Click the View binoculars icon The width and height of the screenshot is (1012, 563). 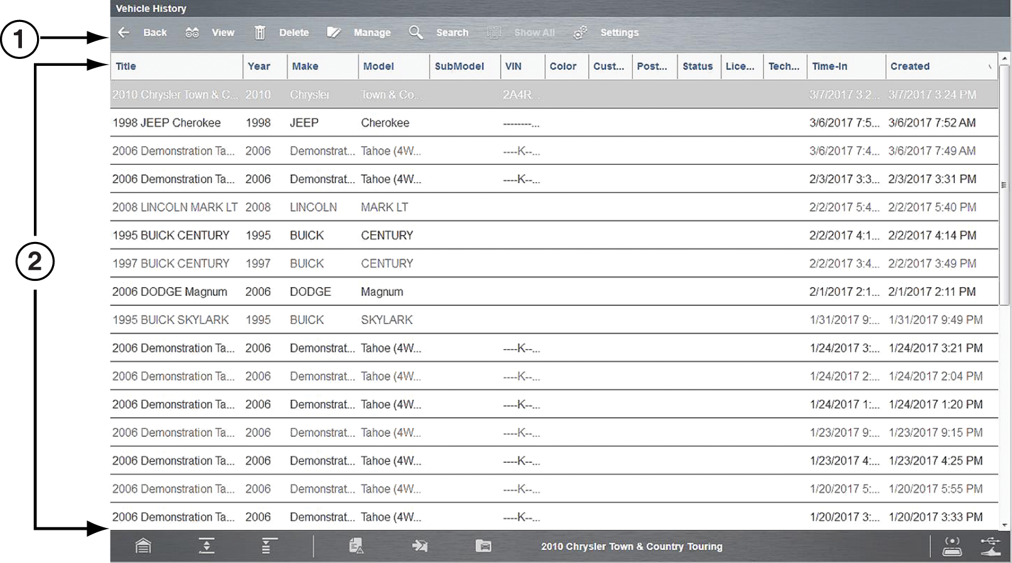192,33
